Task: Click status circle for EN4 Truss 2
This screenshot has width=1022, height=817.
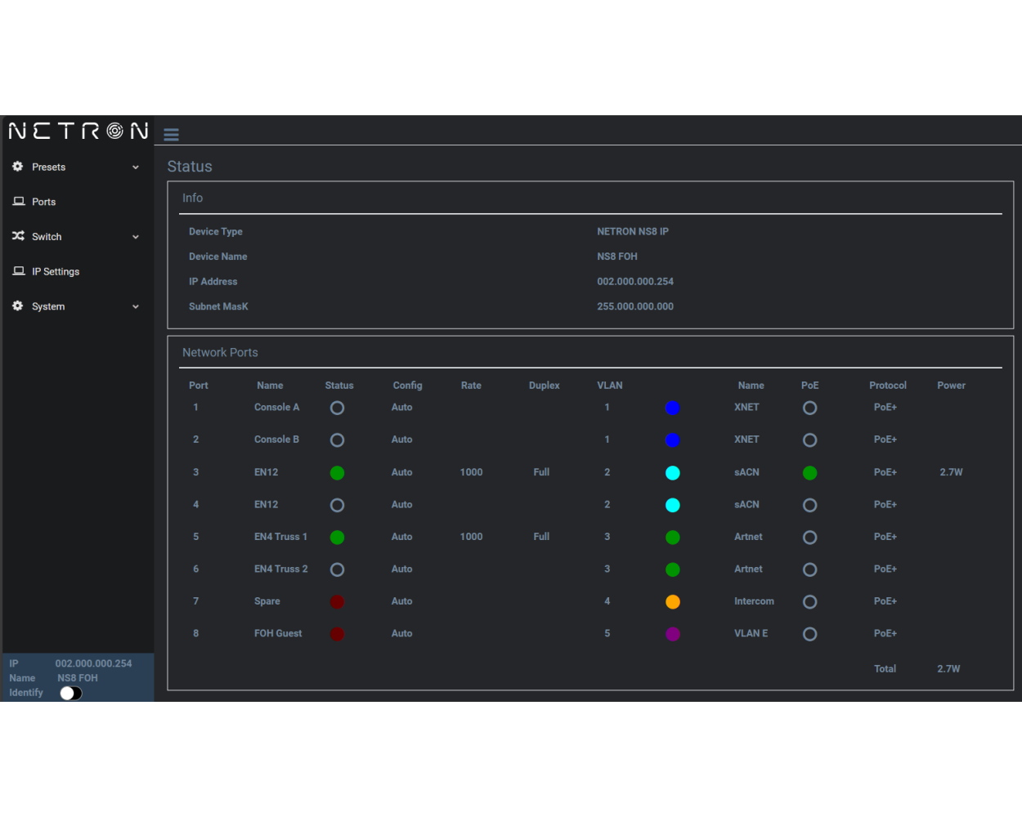Action: pyautogui.click(x=337, y=569)
